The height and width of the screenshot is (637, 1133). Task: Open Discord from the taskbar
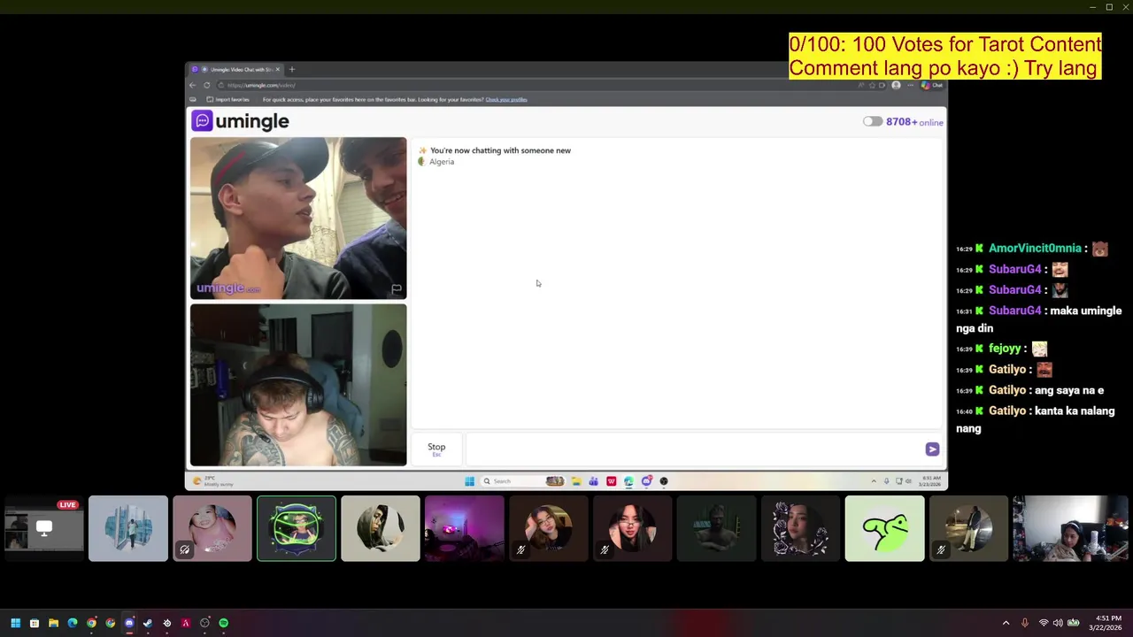[x=129, y=623]
